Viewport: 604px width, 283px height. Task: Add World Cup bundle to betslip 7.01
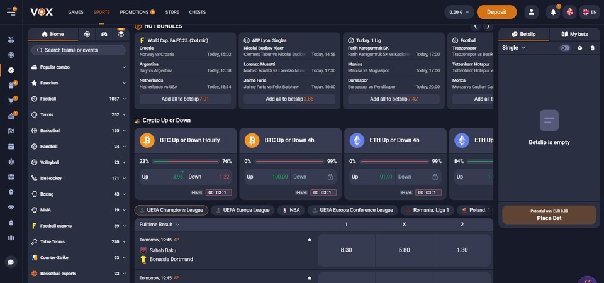(185, 99)
